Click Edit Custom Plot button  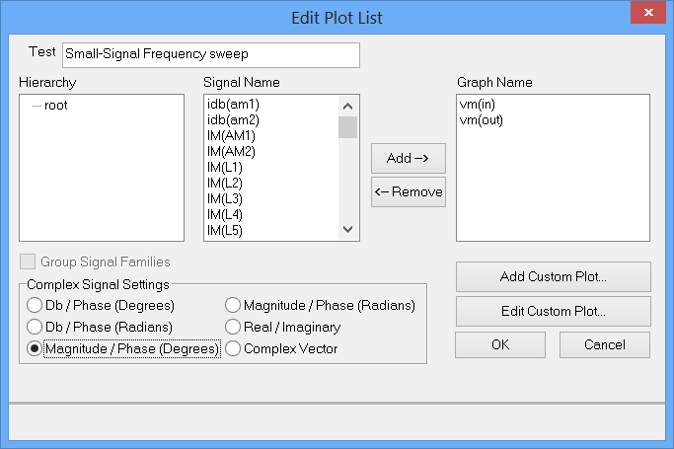pyautogui.click(x=553, y=311)
